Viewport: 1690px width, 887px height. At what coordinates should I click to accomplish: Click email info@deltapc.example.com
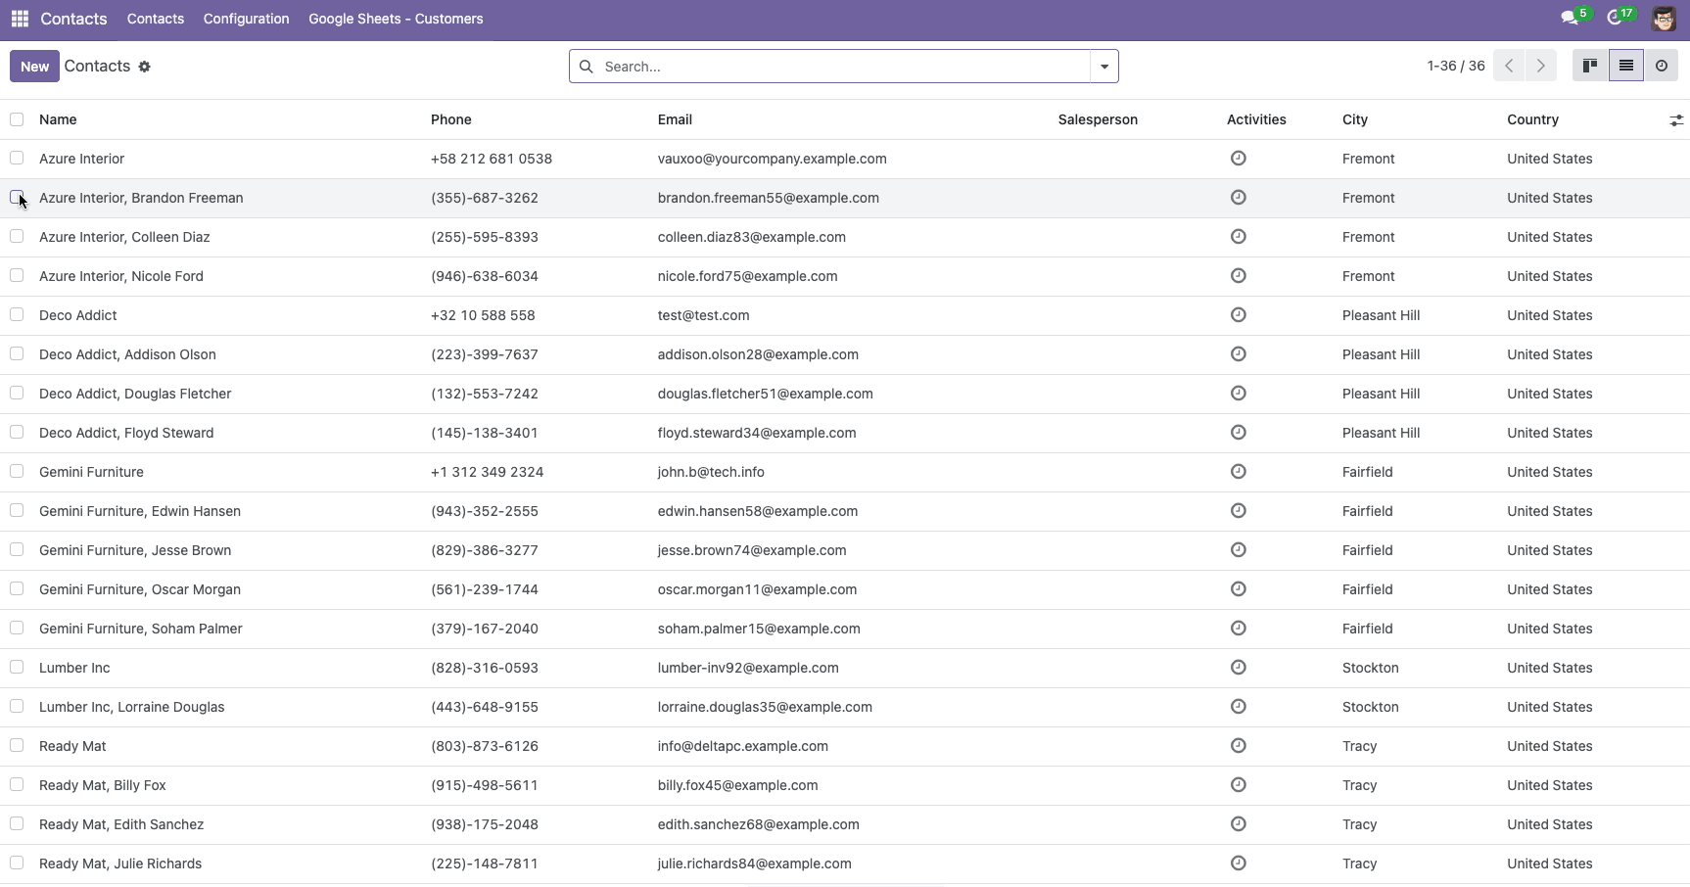[743, 746]
